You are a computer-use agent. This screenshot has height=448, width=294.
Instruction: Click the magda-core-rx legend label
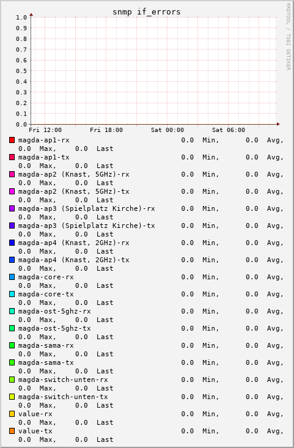coord(46,277)
